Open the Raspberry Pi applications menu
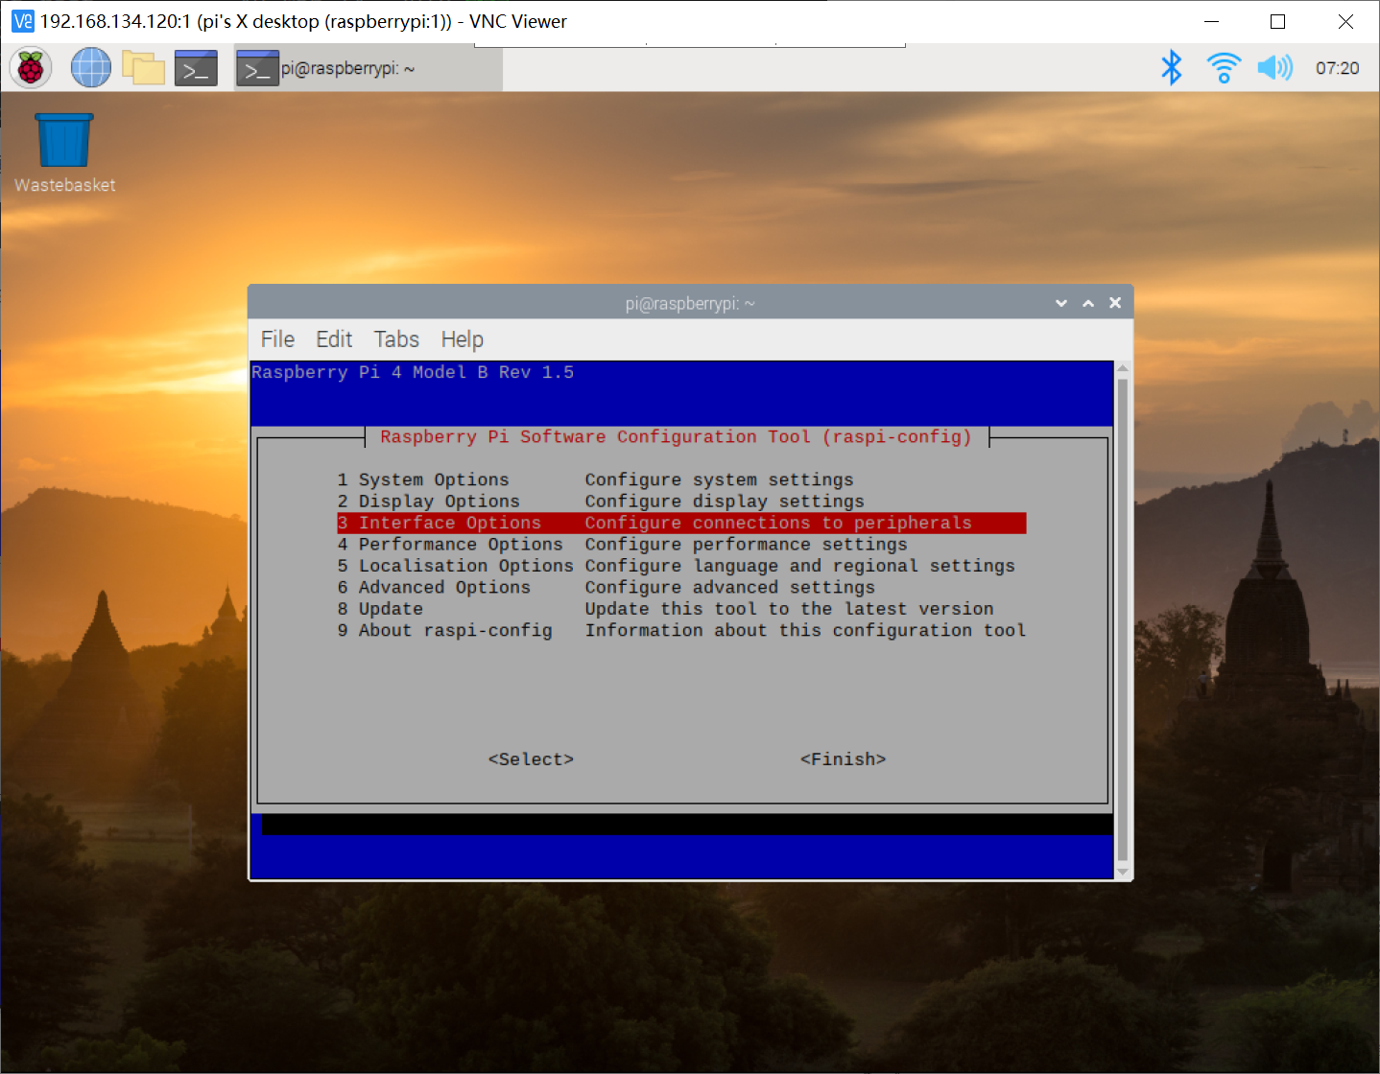1380x1074 pixels. click(31, 68)
